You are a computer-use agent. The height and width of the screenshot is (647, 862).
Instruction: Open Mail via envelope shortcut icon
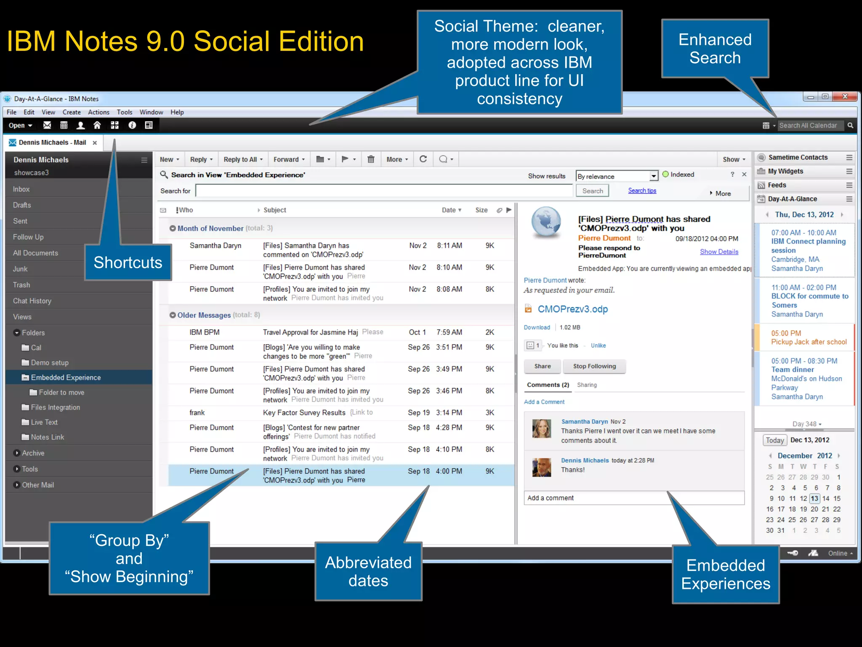pos(47,125)
